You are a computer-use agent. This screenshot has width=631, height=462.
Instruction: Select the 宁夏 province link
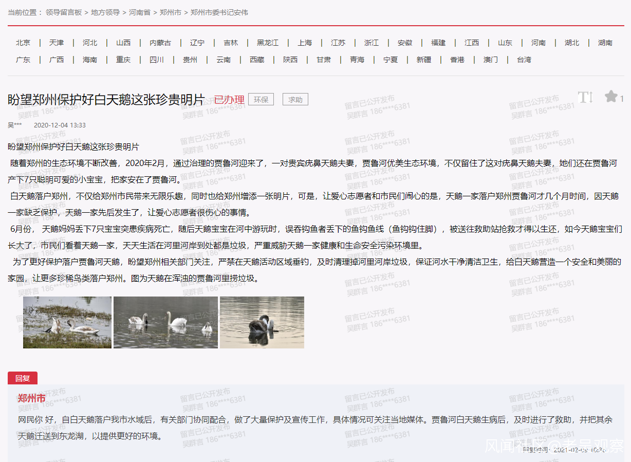coord(391,60)
